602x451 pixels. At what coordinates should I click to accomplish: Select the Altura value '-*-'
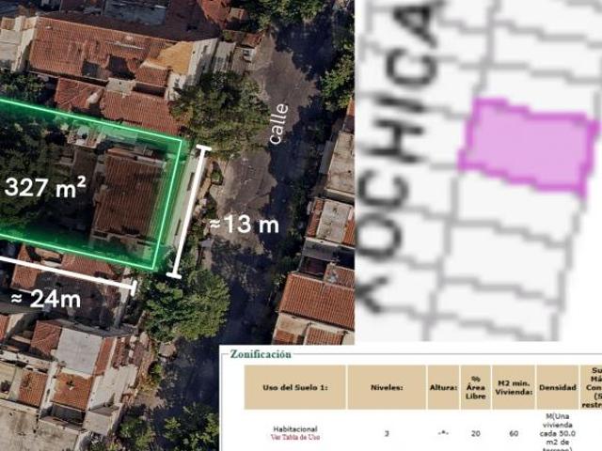[x=443, y=433]
